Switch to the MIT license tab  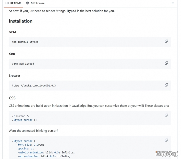pyautogui.click(x=35, y=3)
